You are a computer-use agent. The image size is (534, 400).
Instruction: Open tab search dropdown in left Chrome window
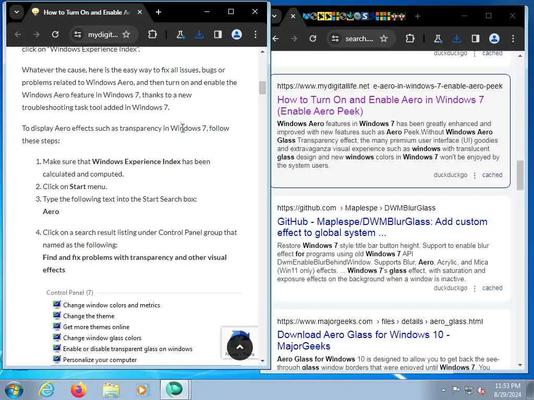coord(16,12)
